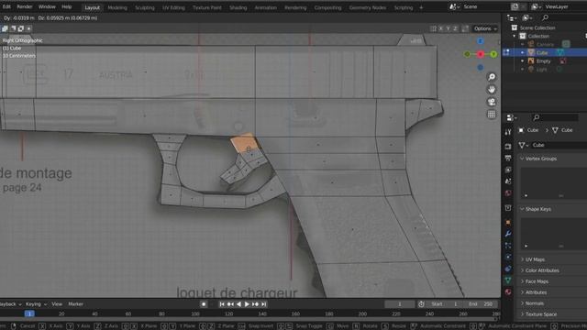The height and width of the screenshot is (330, 587).
Task: Open the Collection properties tab
Action: (508, 208)
